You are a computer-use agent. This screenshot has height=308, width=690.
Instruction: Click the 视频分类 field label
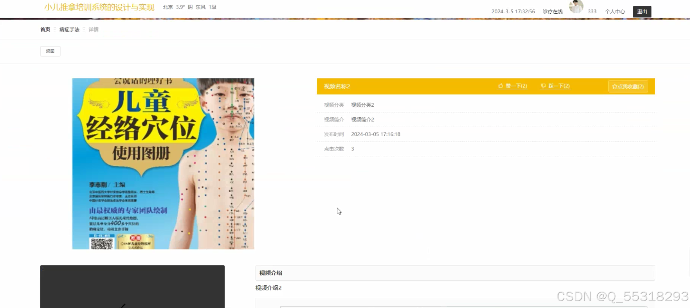point(334,105)
